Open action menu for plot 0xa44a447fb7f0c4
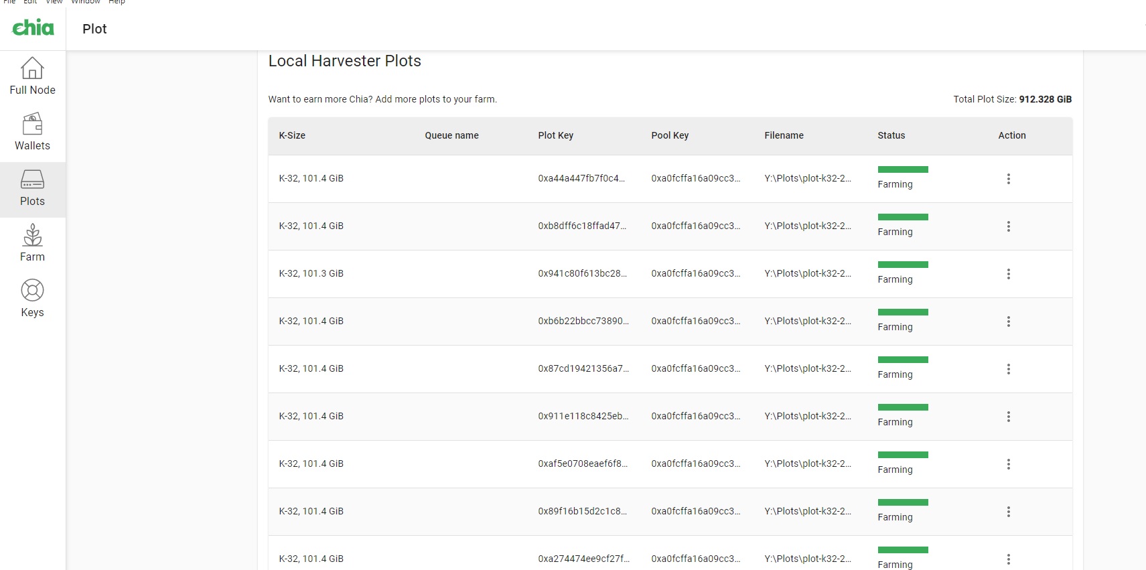The width and height of the screenshot is (1146, 570). pyautogui.click(x=1008, y=179)
